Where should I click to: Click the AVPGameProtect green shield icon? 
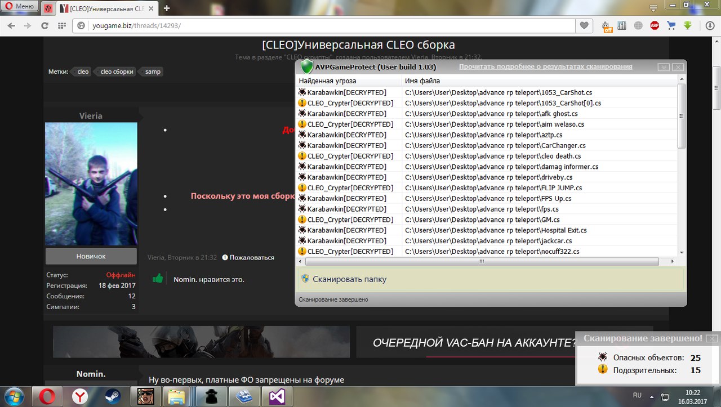306,67
